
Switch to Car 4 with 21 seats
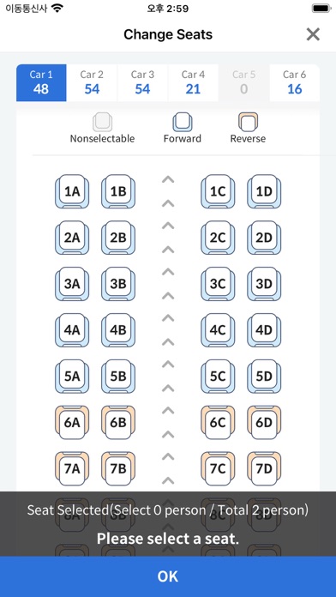pos(193,82)
